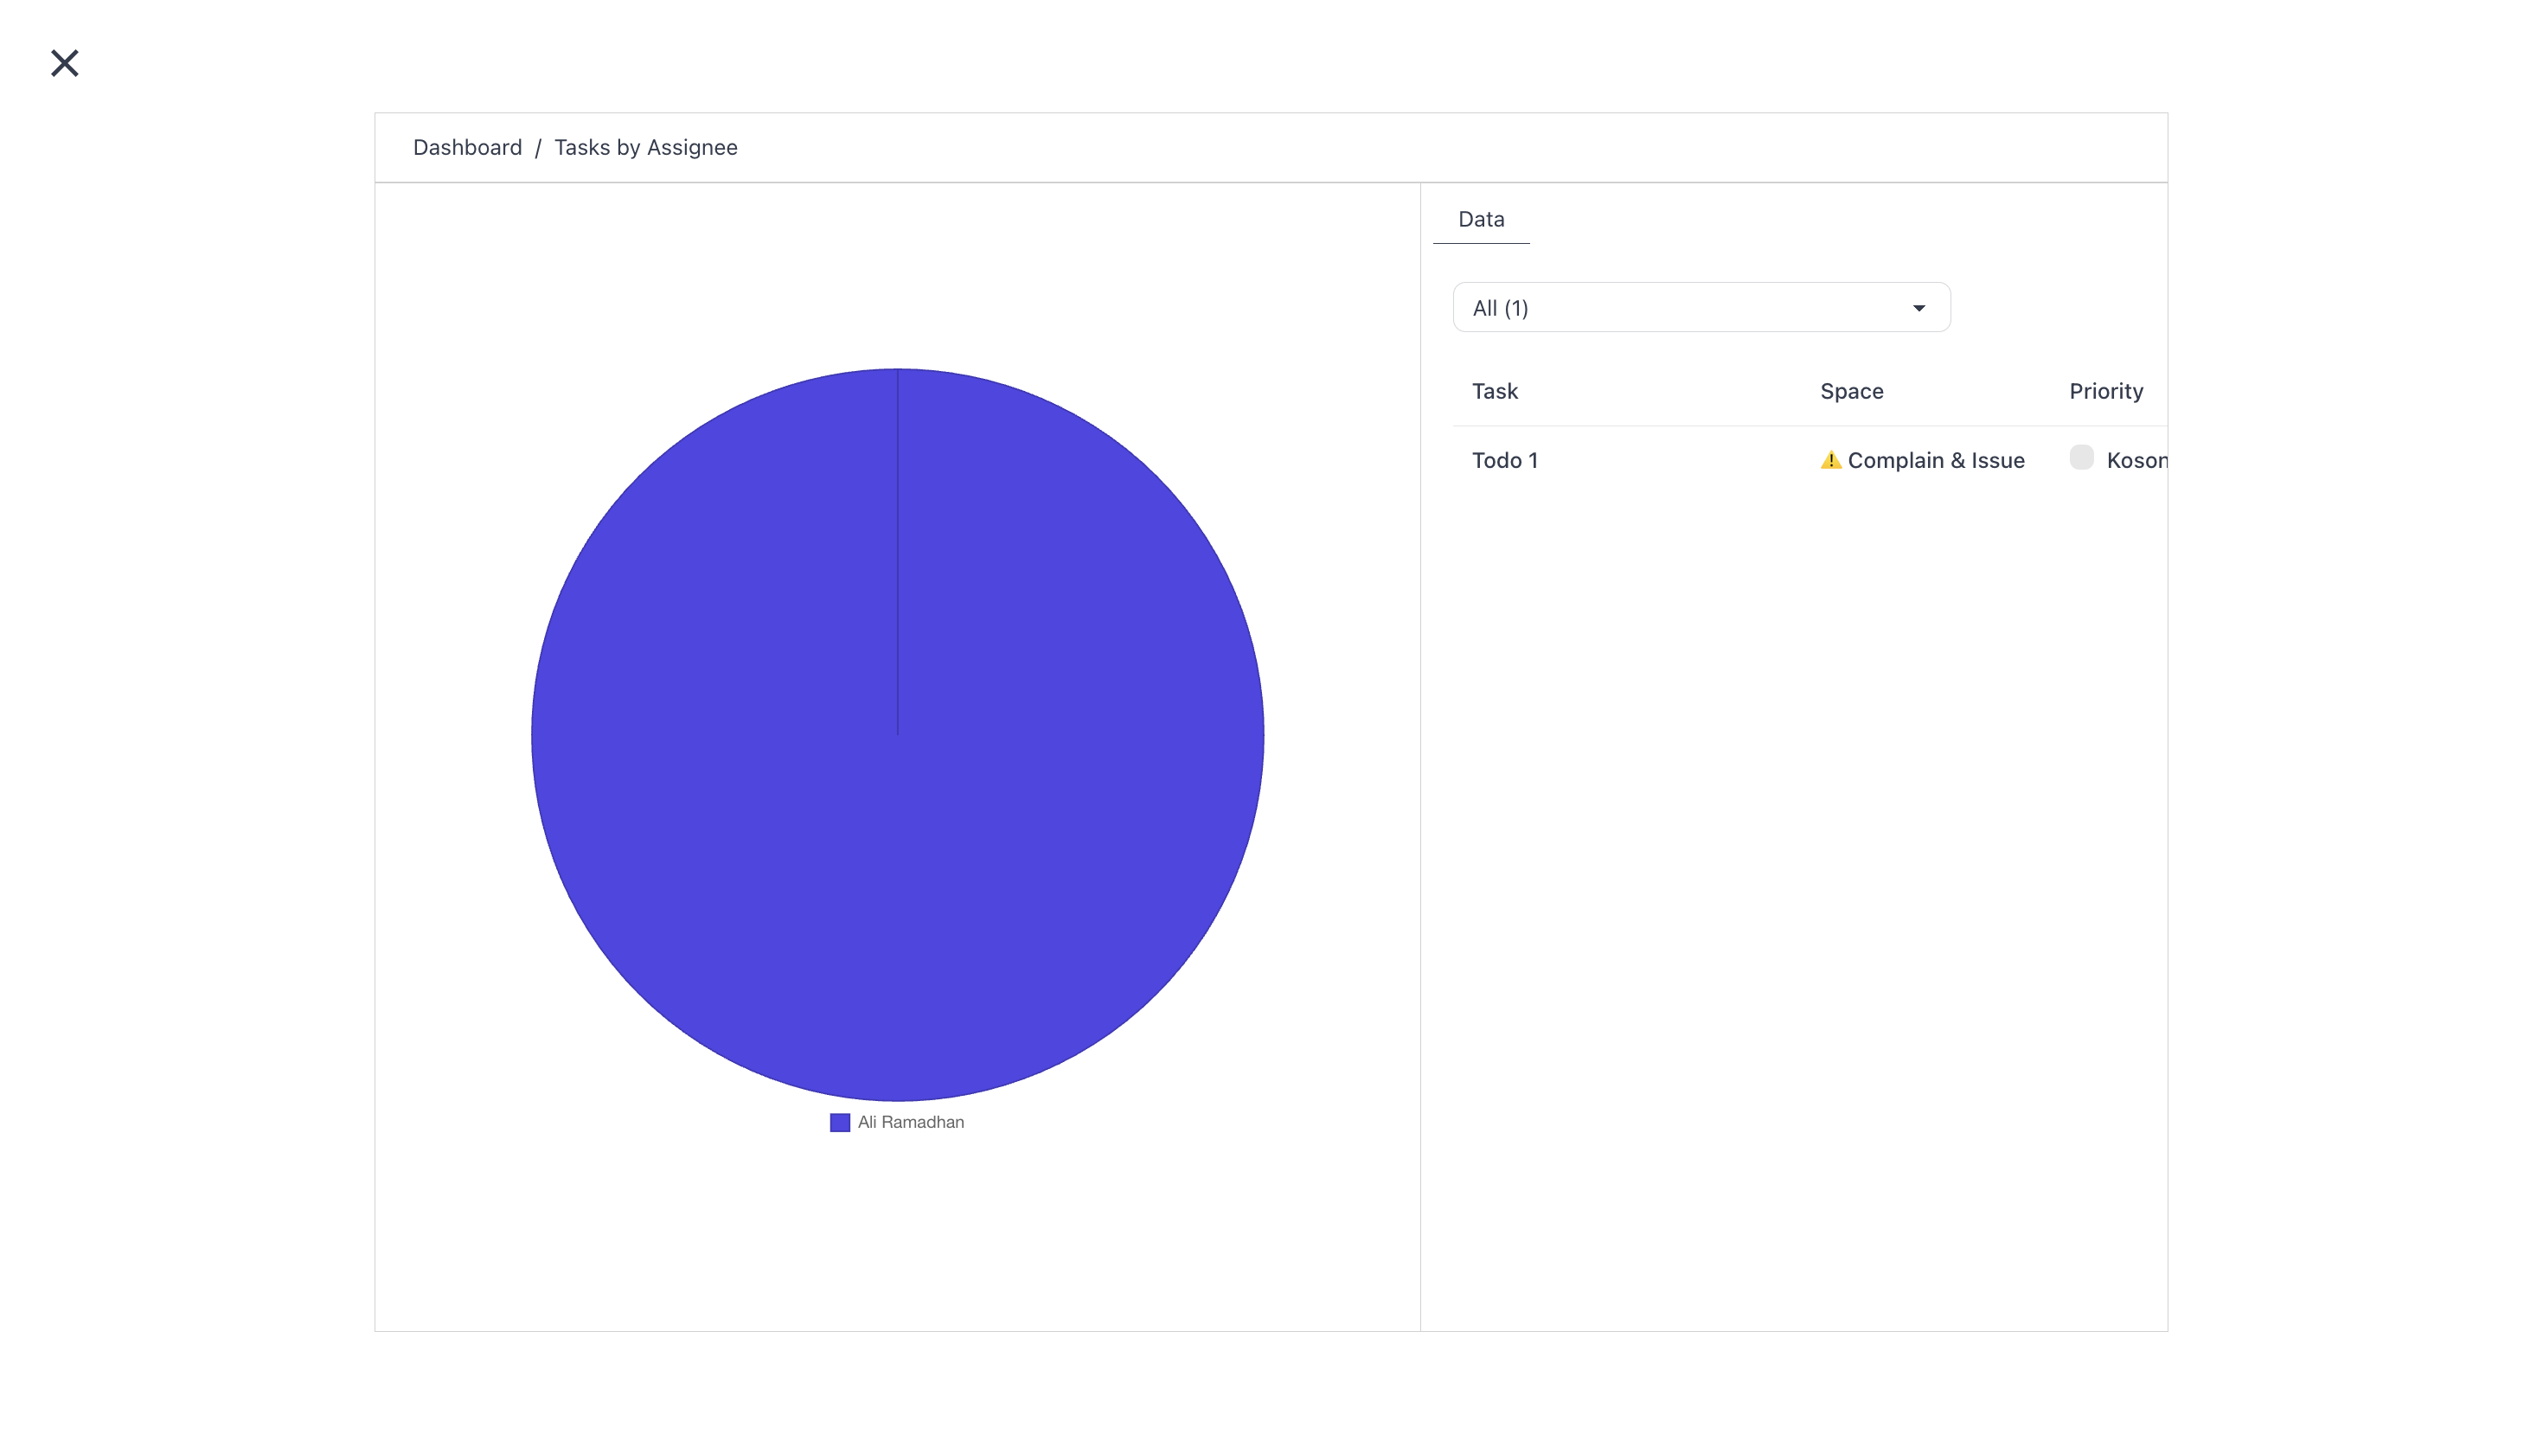Toggle the Ali Ramadhan legend label

point(910,1122)
